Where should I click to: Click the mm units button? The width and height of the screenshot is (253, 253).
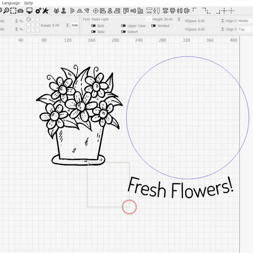[x=75, y=25]
